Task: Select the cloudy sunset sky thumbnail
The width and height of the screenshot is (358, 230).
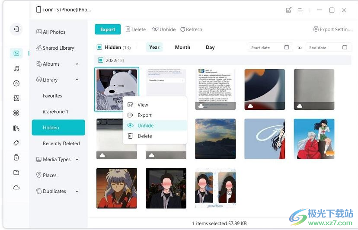Action: 215,139
